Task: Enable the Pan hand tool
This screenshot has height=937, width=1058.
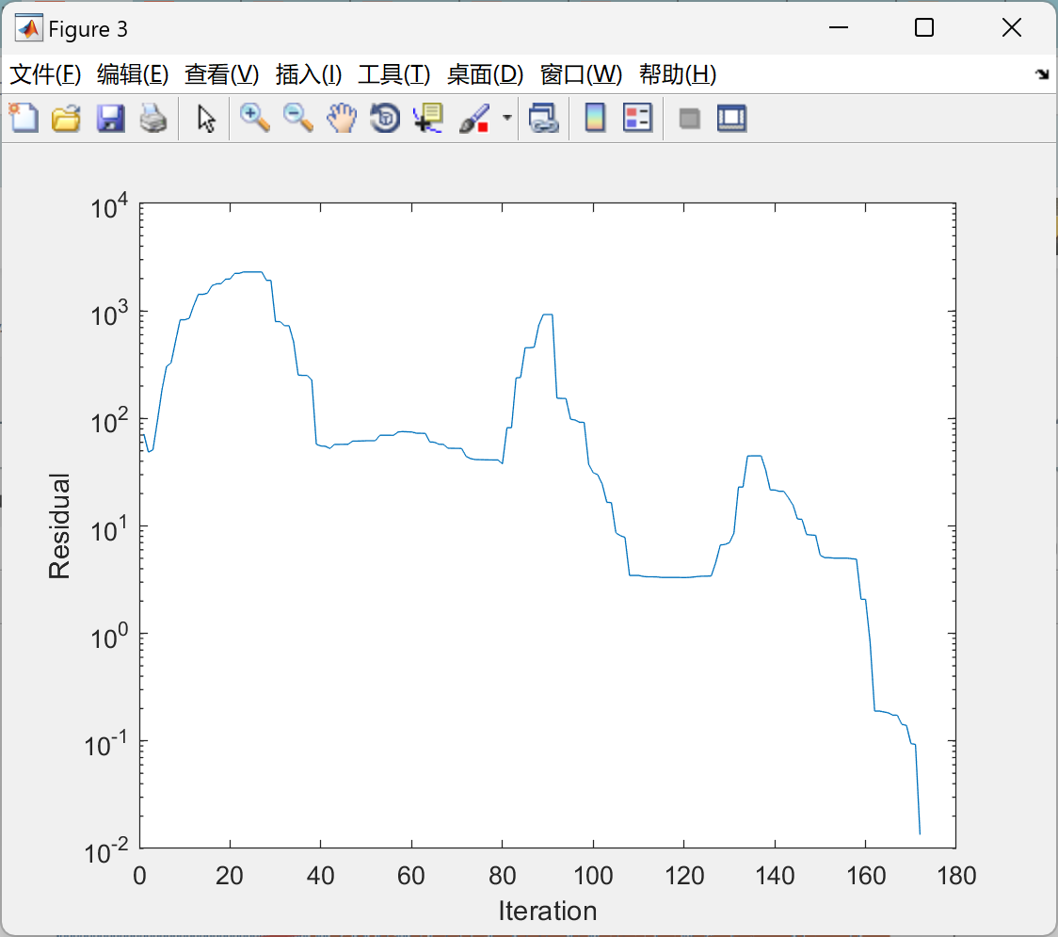Action: coord(342,118)
